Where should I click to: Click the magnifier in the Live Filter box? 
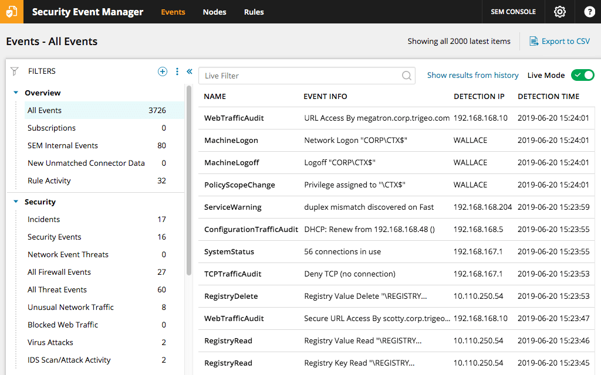point(406,76)
